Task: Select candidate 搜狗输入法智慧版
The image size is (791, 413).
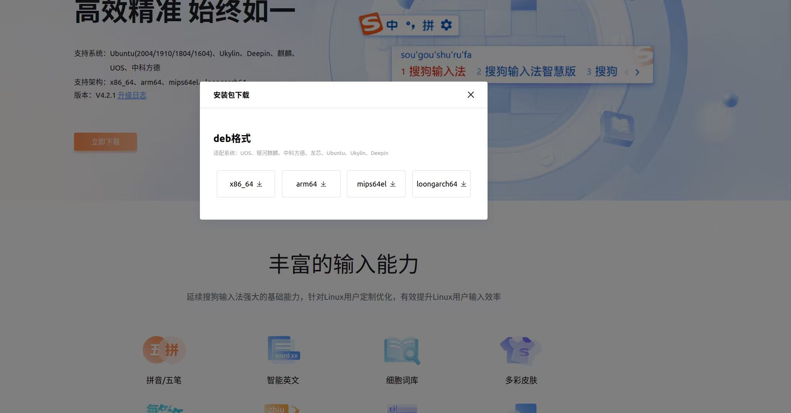Action: click(526, 71)
